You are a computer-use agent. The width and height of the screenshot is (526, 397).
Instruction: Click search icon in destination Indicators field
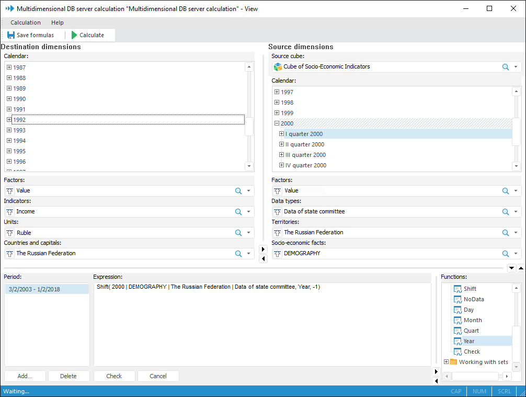tap(238, 212)
